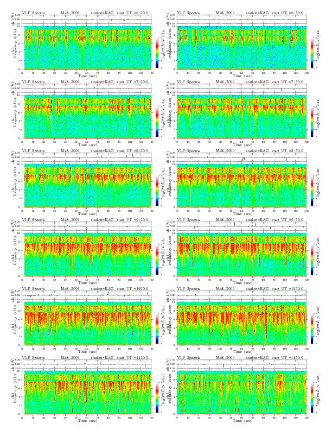Click the 'start UT =9:20:0' title text

133,220
